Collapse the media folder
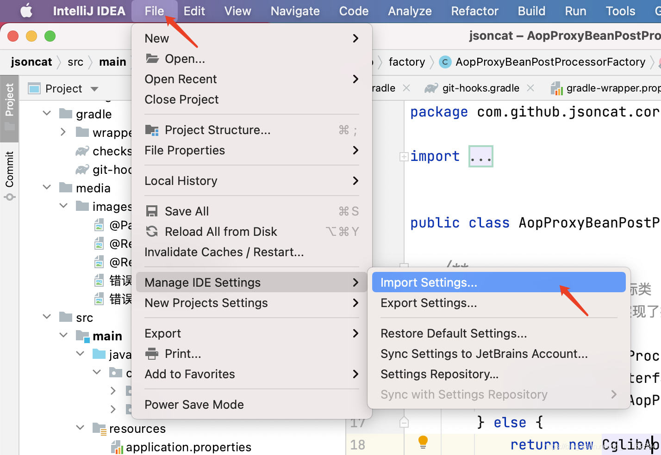 tap(47, 187)
